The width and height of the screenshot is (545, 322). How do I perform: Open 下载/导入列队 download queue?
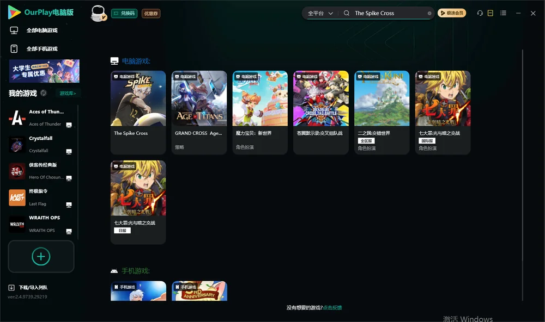(33, 287)
